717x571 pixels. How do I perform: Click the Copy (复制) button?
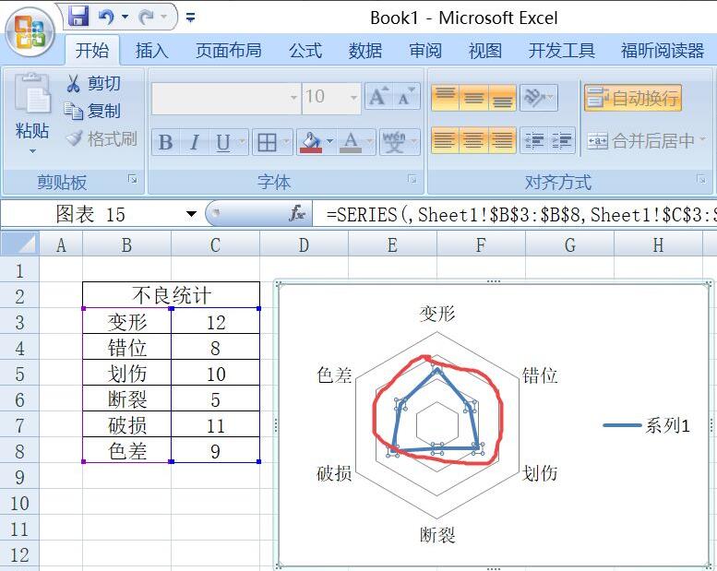point(92,111)
